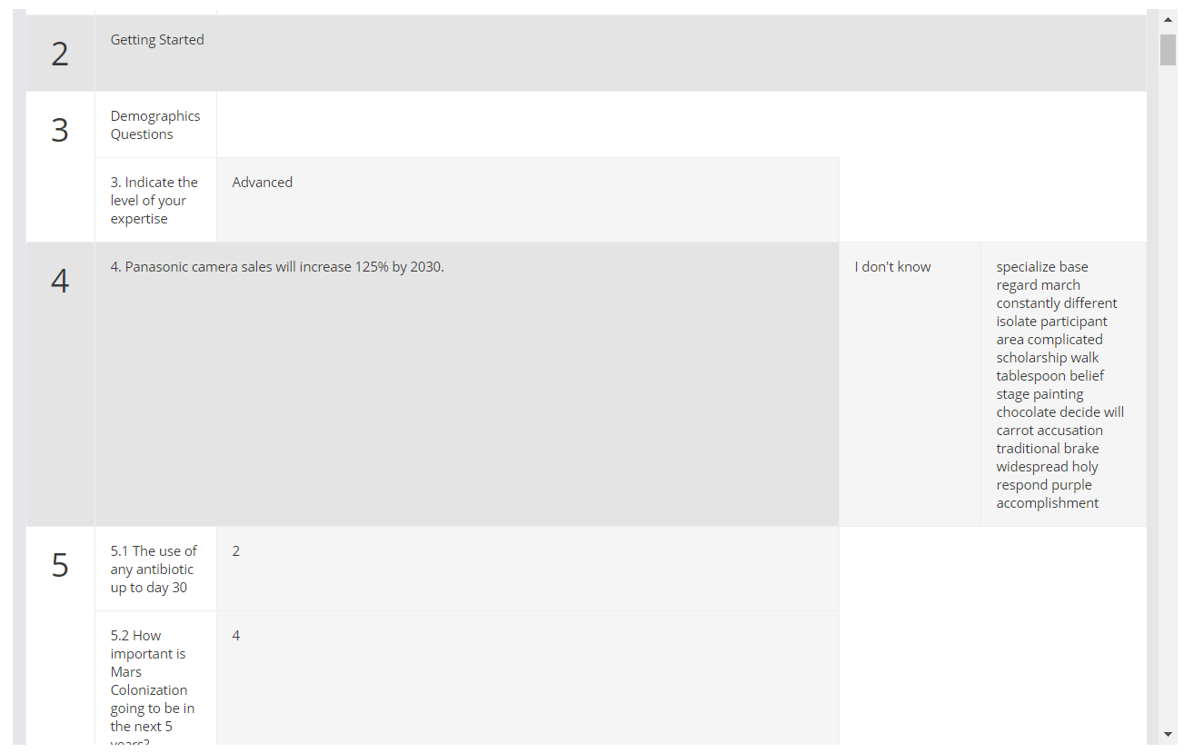The image size is (1184, 753).
Task: Click the 'Indicate the level of your expertise' question
Action: pyautogui.click(x=154, y=201)
